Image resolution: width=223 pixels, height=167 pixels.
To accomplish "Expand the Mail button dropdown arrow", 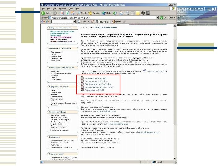I will pyautogui.click(x=124, y=13).
